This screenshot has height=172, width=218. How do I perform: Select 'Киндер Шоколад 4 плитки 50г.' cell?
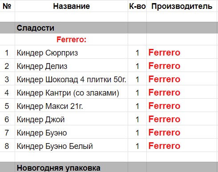point(71,79)
